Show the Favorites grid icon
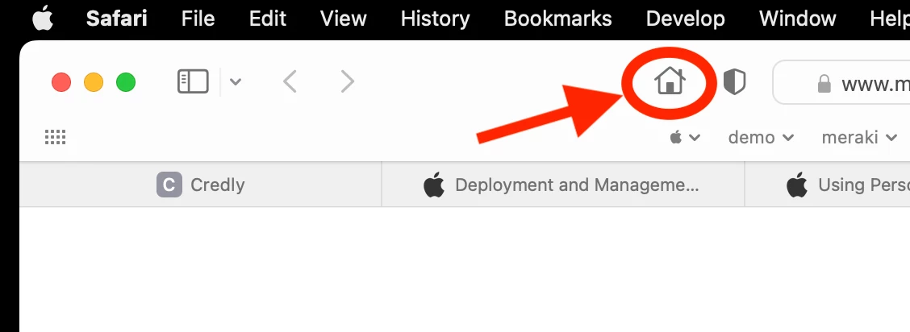 click(x=55, y=138)
